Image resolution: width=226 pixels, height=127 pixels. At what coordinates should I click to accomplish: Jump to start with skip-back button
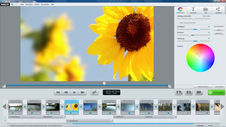[x=58, y=92]
